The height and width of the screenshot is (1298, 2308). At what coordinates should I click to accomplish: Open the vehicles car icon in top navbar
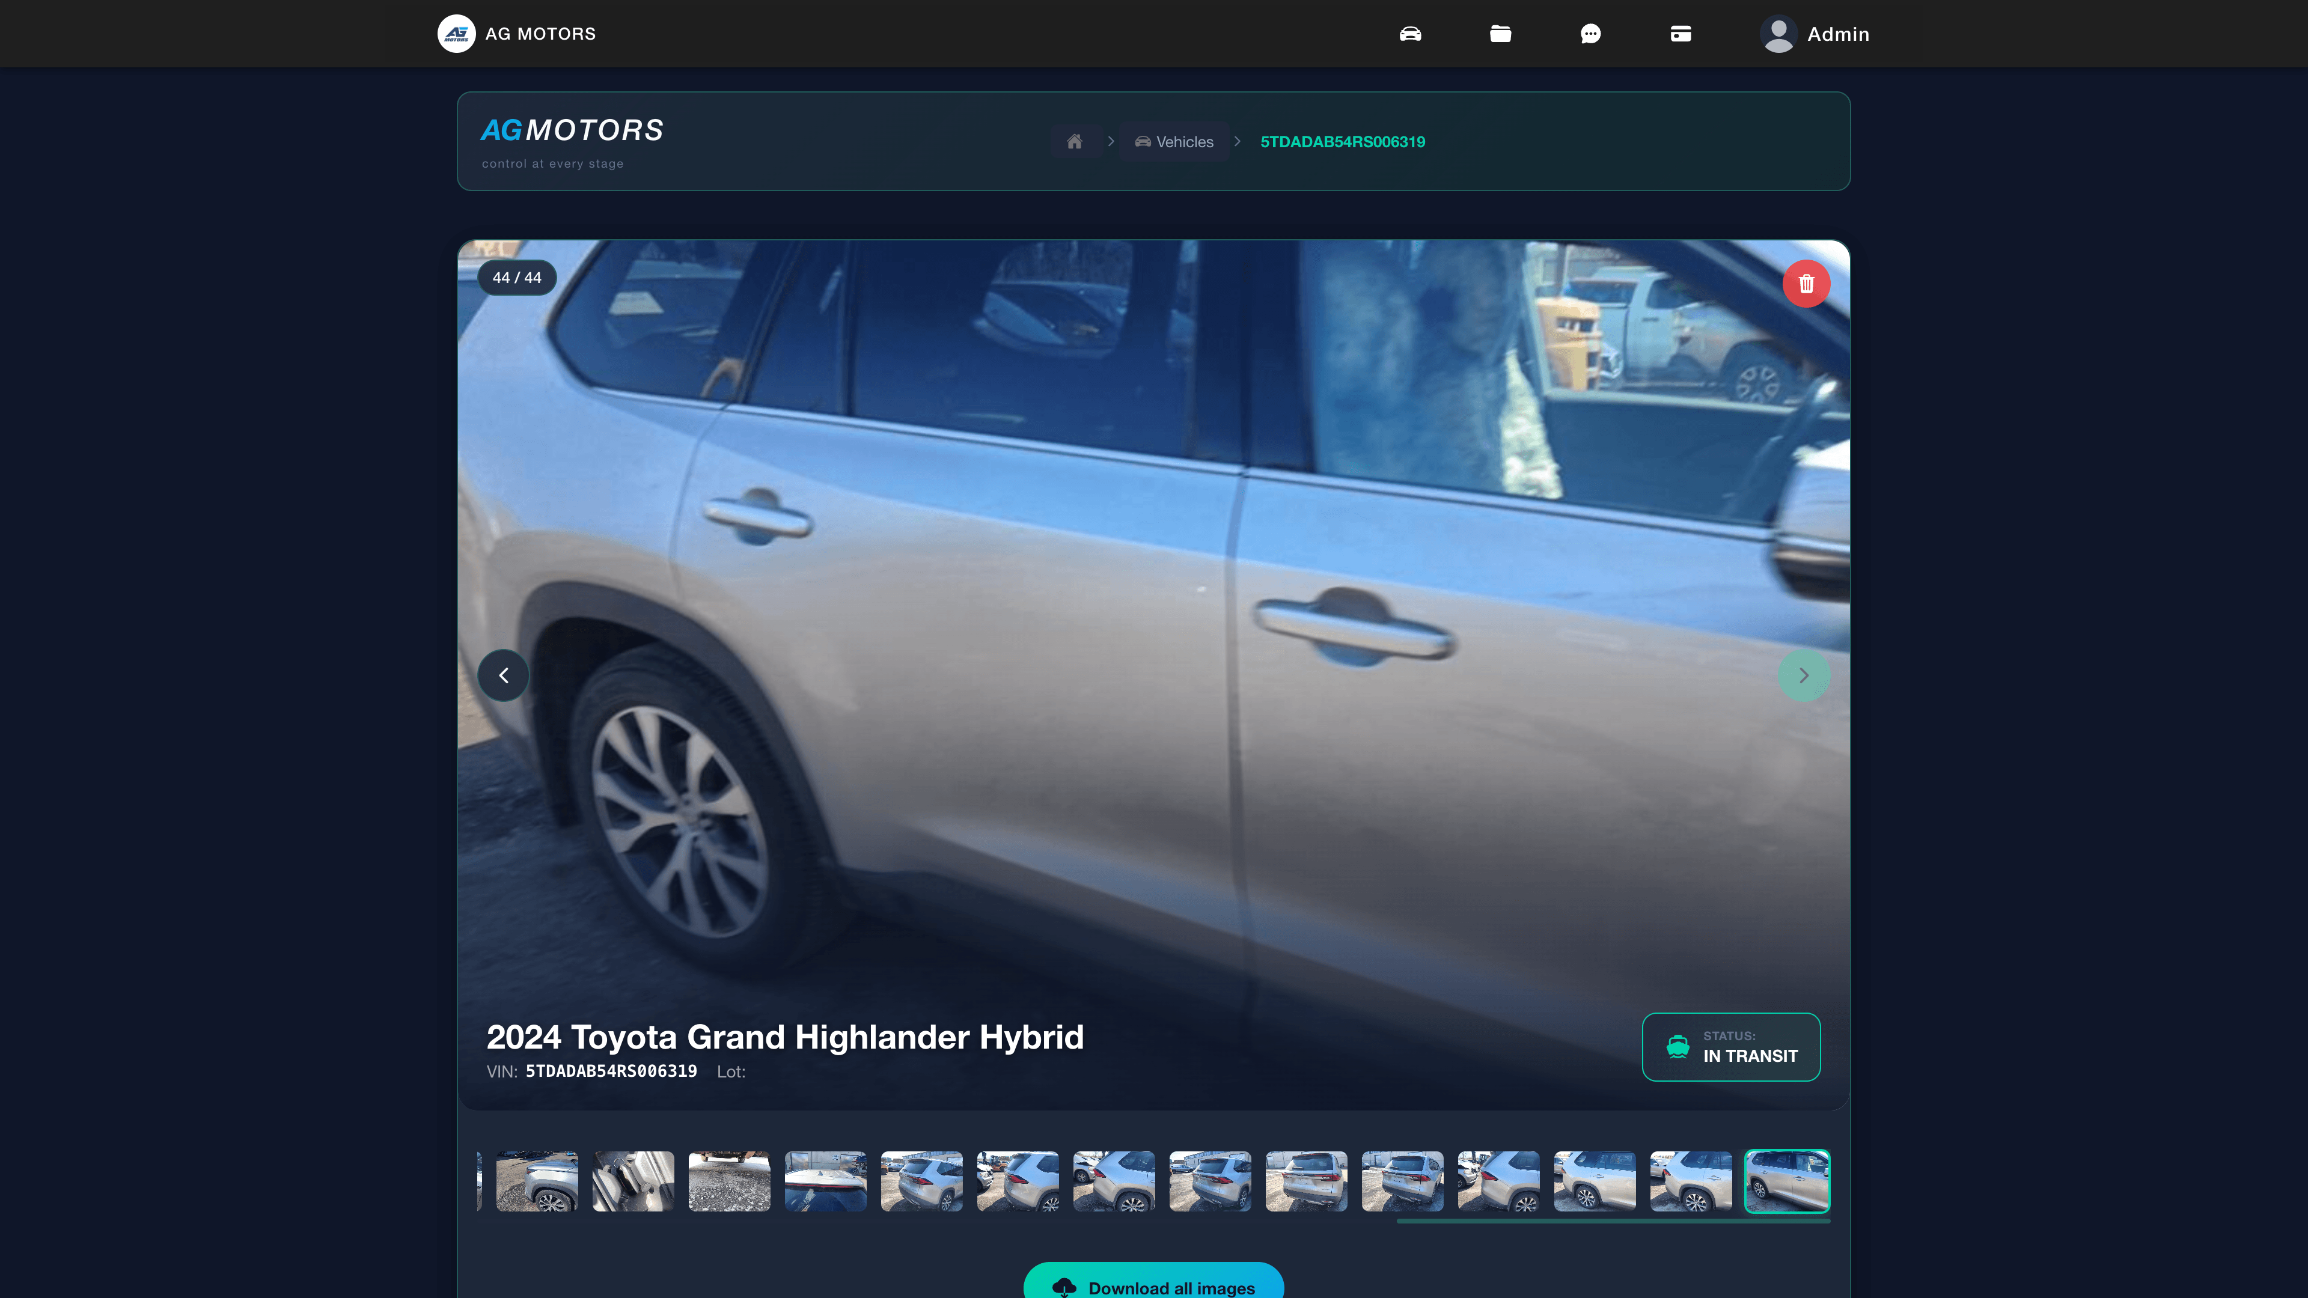tap(1410, 34)
